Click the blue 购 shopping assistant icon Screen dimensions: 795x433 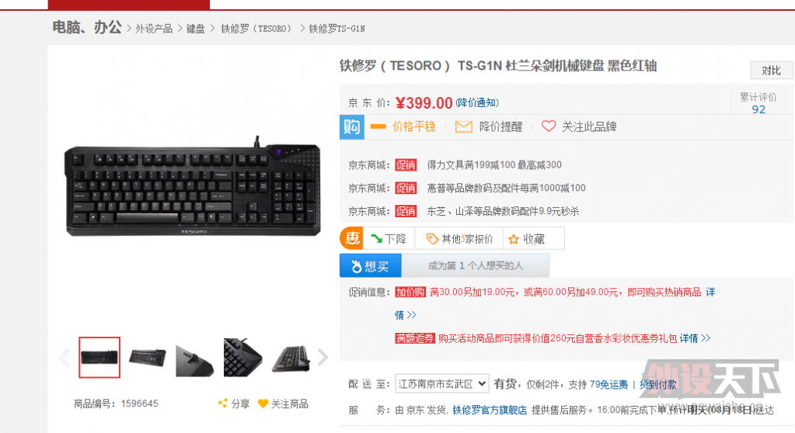352,127
